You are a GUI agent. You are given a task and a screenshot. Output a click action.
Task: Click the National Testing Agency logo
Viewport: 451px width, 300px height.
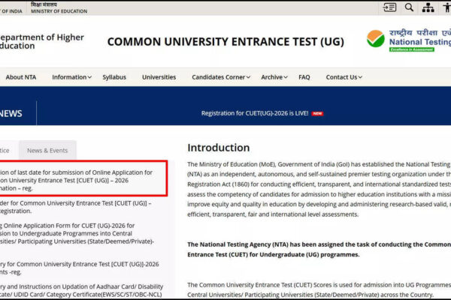point(409,40)
